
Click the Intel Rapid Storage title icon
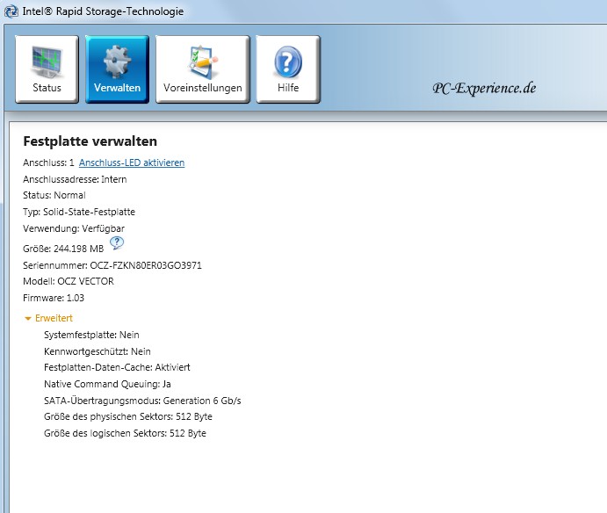(11, 11)
